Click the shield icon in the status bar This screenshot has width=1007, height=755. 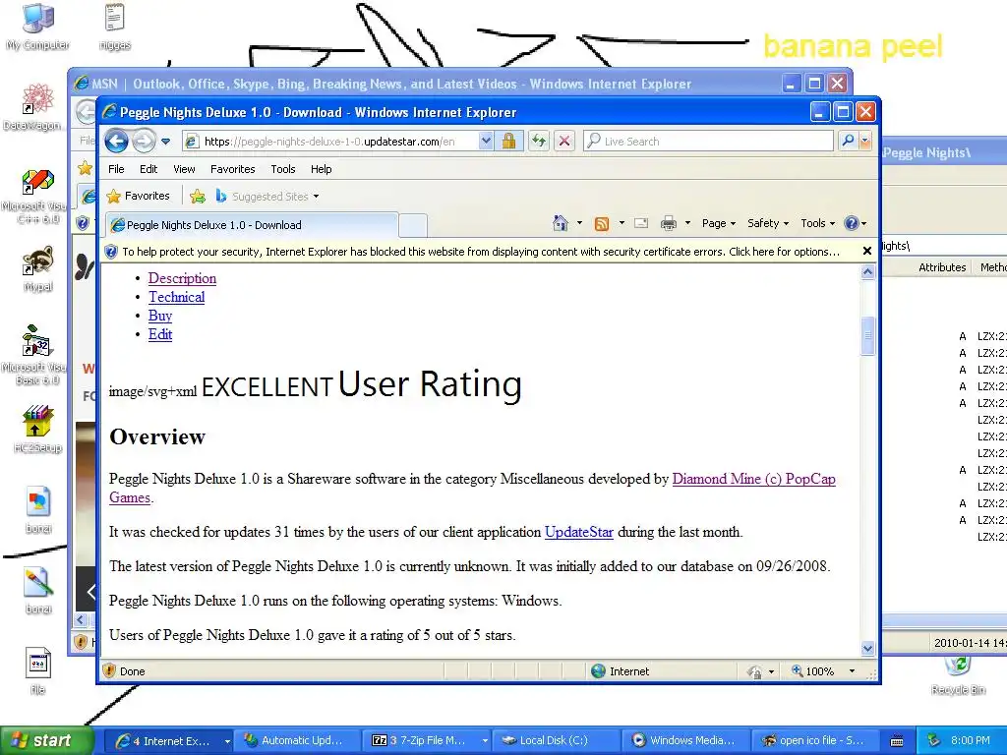(109, 670)
